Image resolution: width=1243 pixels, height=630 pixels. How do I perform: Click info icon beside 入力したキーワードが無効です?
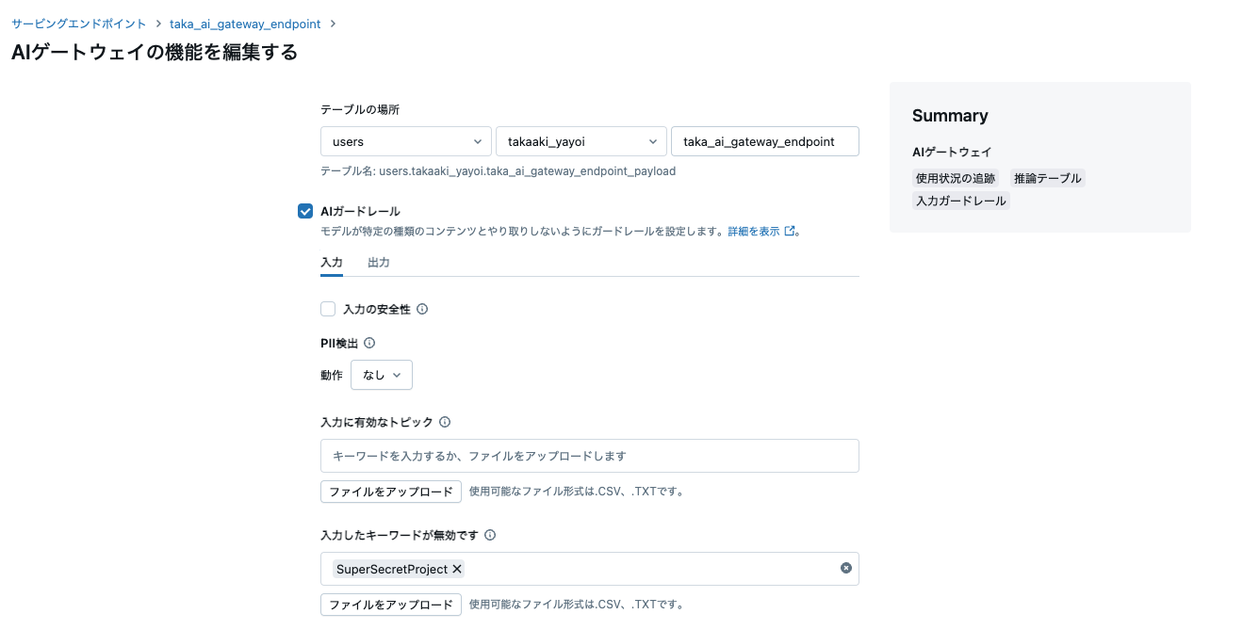(x=490, y=535)
